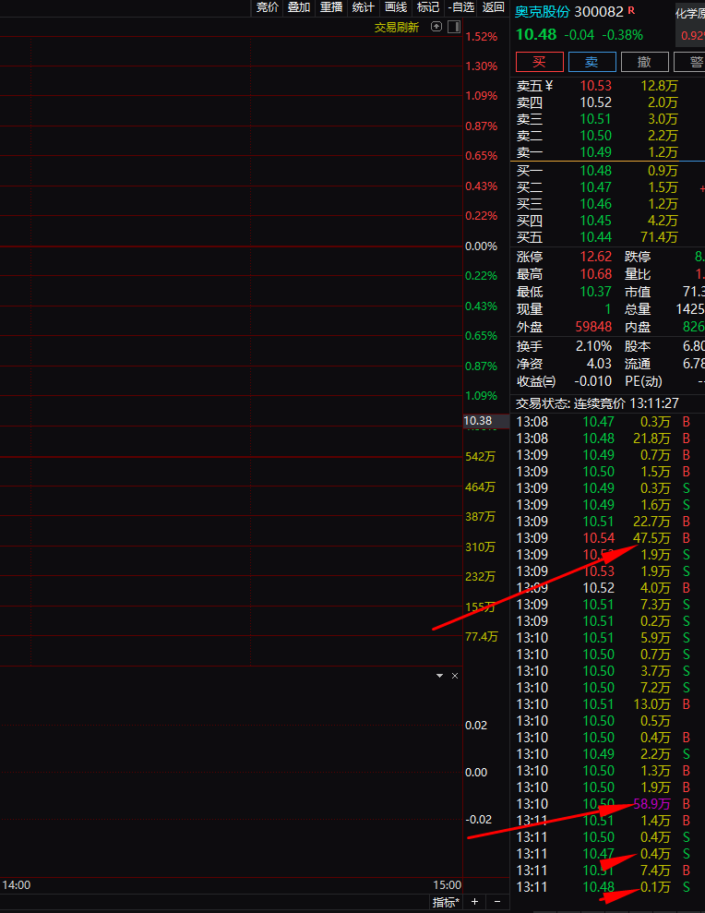Click the 最低 value 10.37

(595, 292)
